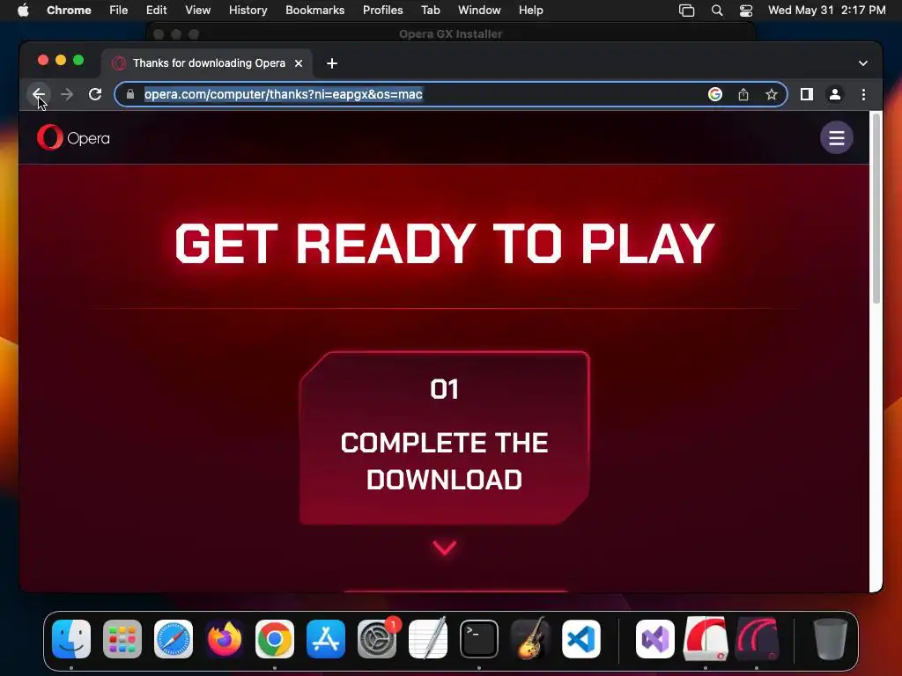View site info via the lock icon
The width and height of the screenshot is (902, 676).
(130, 94)
